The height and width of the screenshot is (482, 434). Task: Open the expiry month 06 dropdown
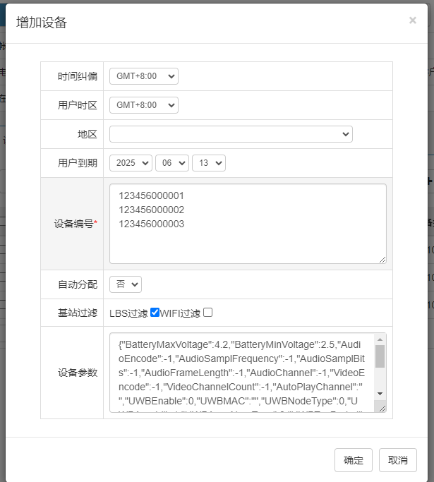pyautogui.click(x=171, y=163)
